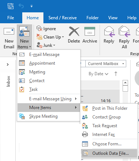Click the message list scrollbar thumb

tap(125, 88)
